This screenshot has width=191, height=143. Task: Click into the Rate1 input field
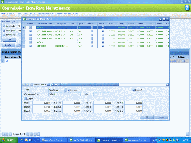click(x=42, y=103)
